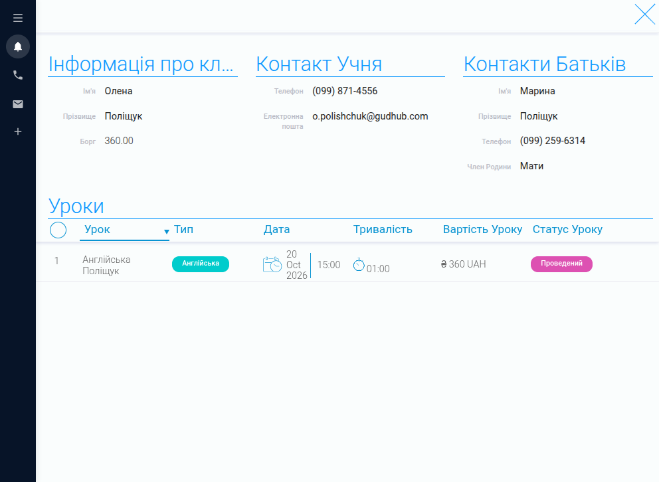659x482 pixels.
Task: Click the stopwatch duration icon
Action: tap(359, 264)
